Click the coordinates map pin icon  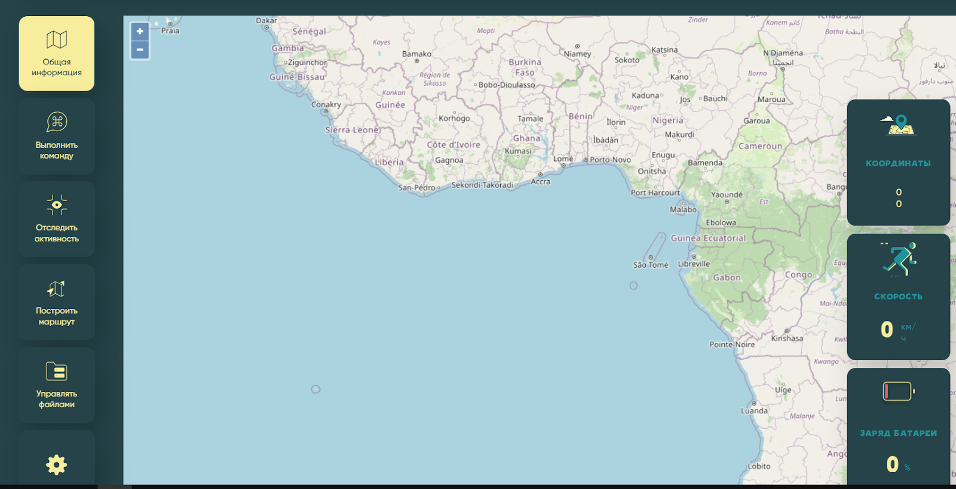pyautogui.click(x=899, y=125)
